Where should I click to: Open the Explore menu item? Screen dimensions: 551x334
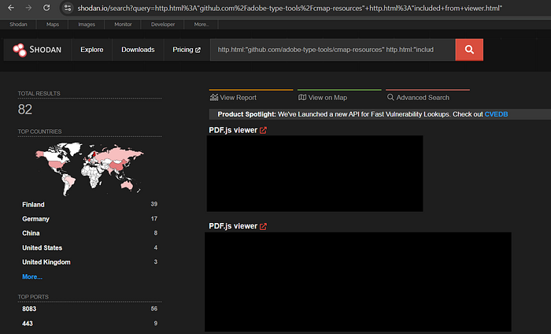coord(92,50)
